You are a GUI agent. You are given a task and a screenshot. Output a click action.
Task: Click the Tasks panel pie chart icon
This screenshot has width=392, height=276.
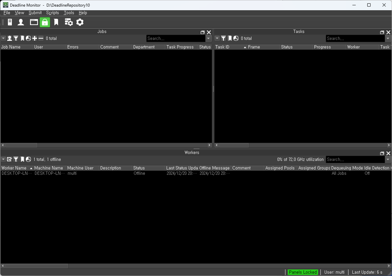236,38
